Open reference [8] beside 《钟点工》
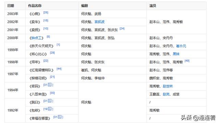 pyautogui.click(x=48, y=37)
